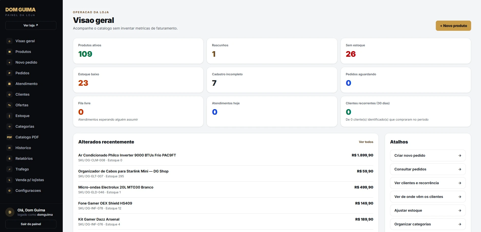The height and width of the screenshot is (232, 481).
Task: Click the Relatórios dollar icon
Action: (9, 158)
